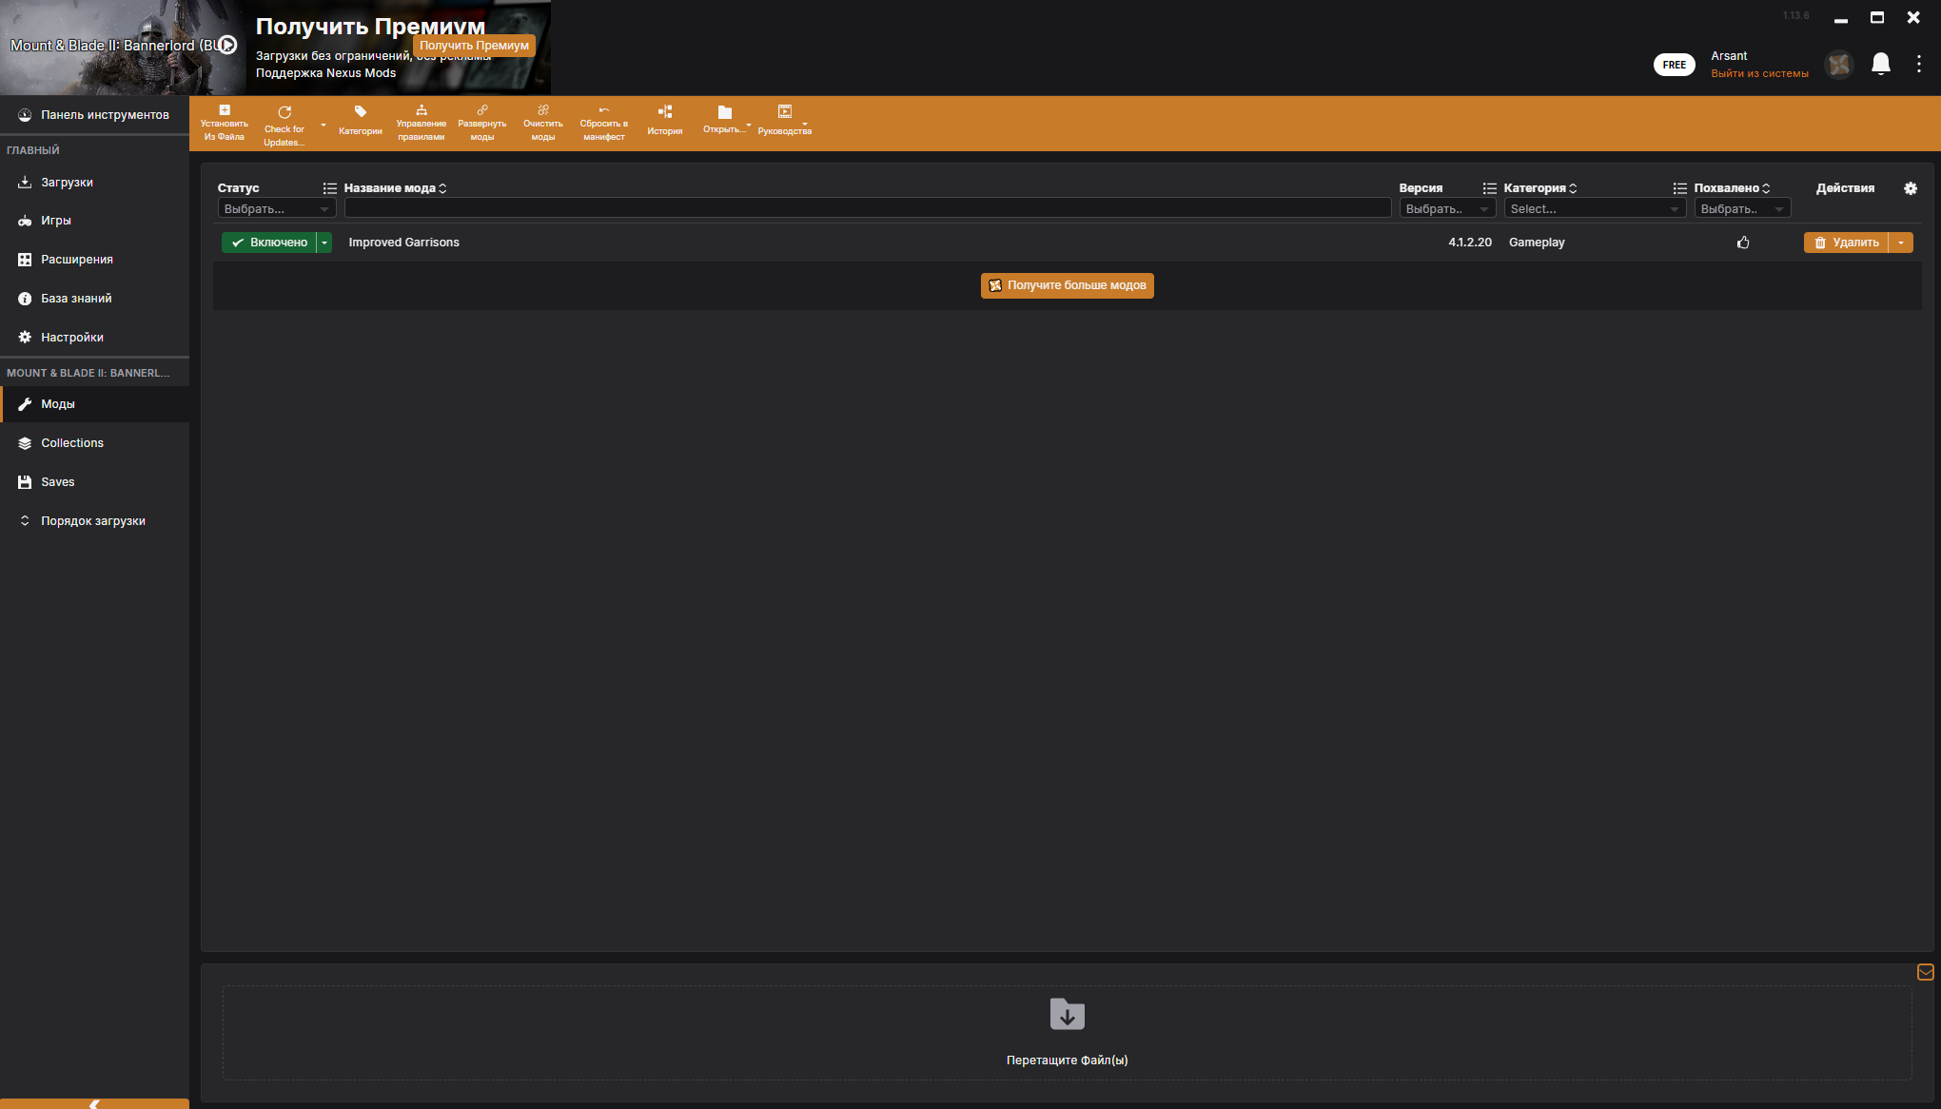This screenshot has width=1941, height=1109.
Task: Expand Удалить action dropdown arrow
Action: [x=1901, y=243]
